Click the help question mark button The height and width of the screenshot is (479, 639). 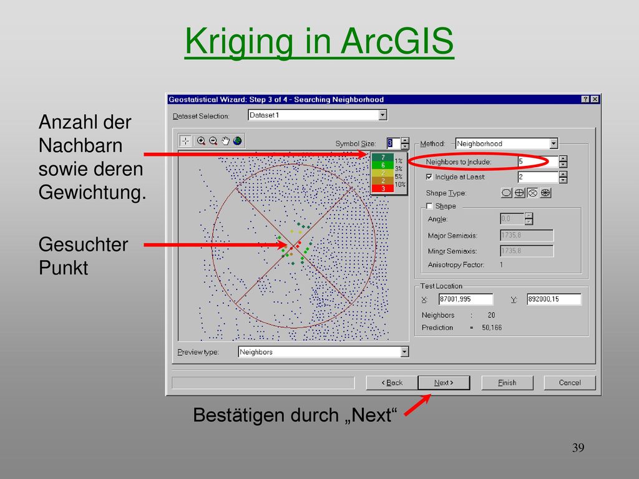[585, 99]
